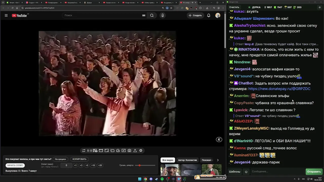Image resolution: width=324 pixels, height=182 pixels.
Task: Click the playback speed gauge icon
Action: coord(118,151)
